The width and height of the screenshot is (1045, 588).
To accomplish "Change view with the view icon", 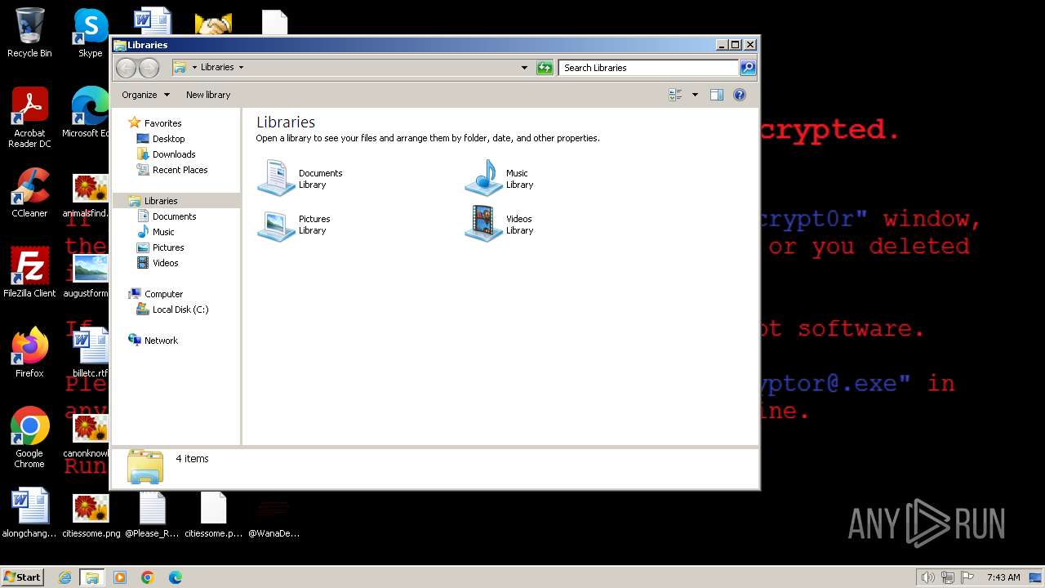I will [675, 95].
